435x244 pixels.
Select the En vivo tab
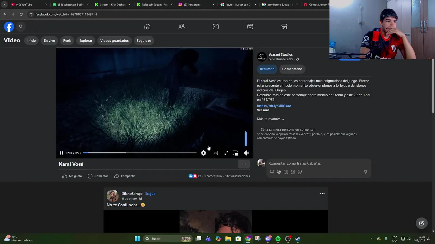[49, 41]
